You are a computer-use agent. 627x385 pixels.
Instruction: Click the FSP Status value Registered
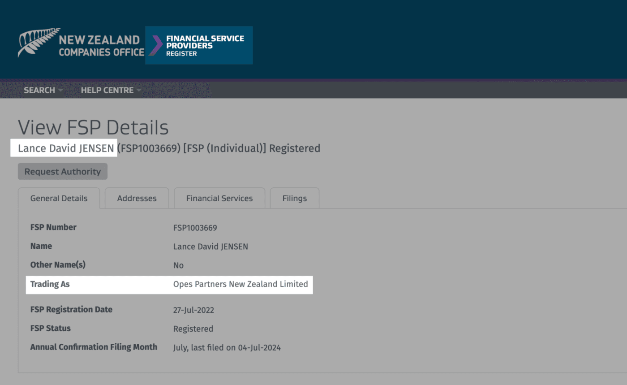193,329
